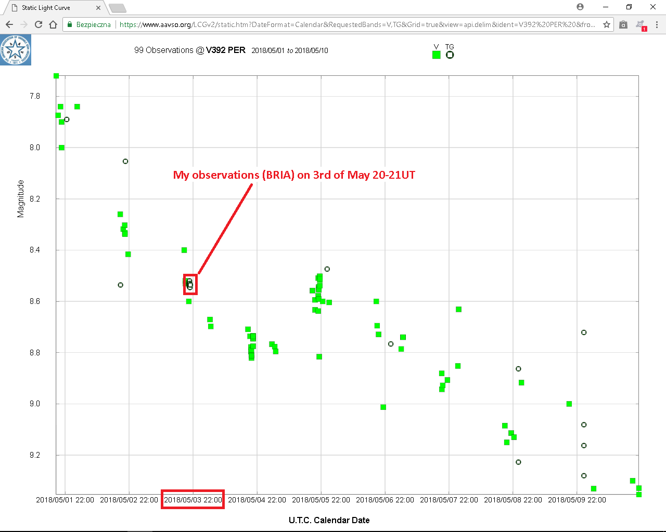The image size is (666, 532).
Task: Close the Static Light Curve tab
Action: (x=98, y=8)
